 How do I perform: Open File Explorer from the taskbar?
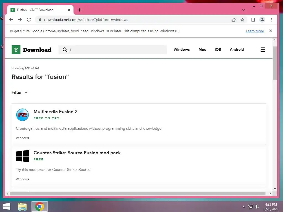click(x=22, y=206)
